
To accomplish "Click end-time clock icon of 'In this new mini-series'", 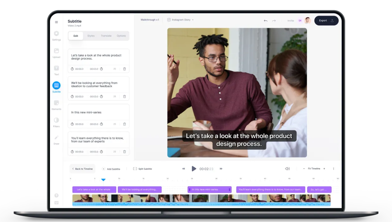I will pos(101,124).
